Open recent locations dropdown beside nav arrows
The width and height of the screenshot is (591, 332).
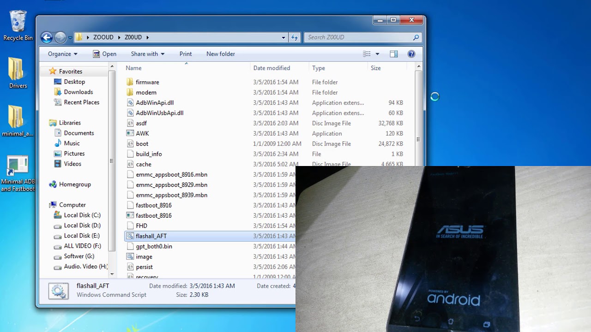pos(70,38)
